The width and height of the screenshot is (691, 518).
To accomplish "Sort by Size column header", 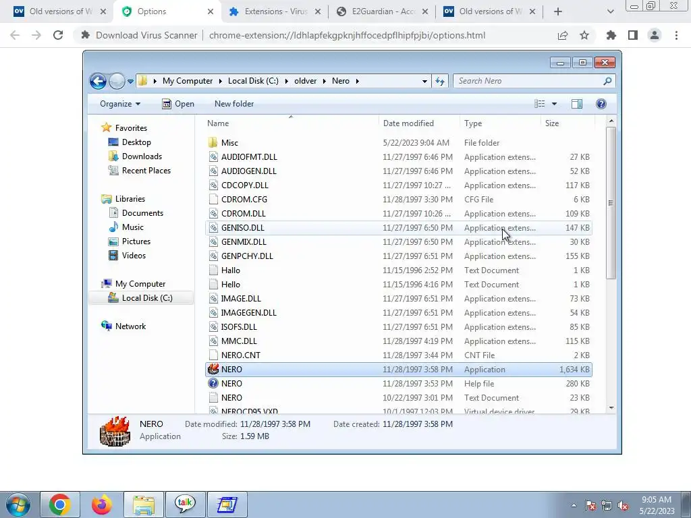I will [568, 123].
